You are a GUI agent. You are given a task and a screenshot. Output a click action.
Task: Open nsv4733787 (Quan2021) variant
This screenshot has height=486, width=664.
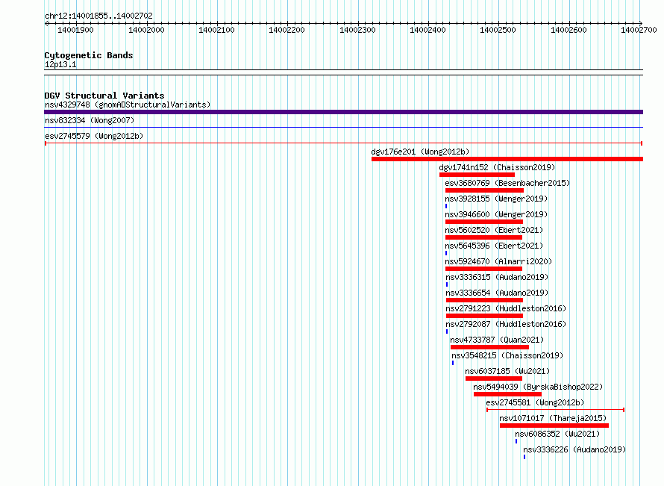497,340
